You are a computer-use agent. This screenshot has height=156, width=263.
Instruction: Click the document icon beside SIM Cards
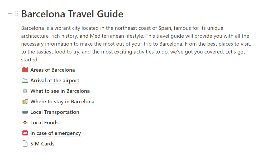25,144
